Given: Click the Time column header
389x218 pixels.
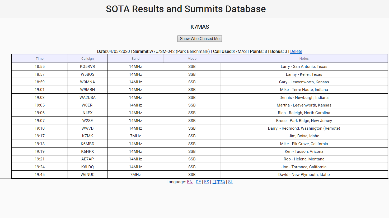Looking at the screenshot, I should point(40,59).
